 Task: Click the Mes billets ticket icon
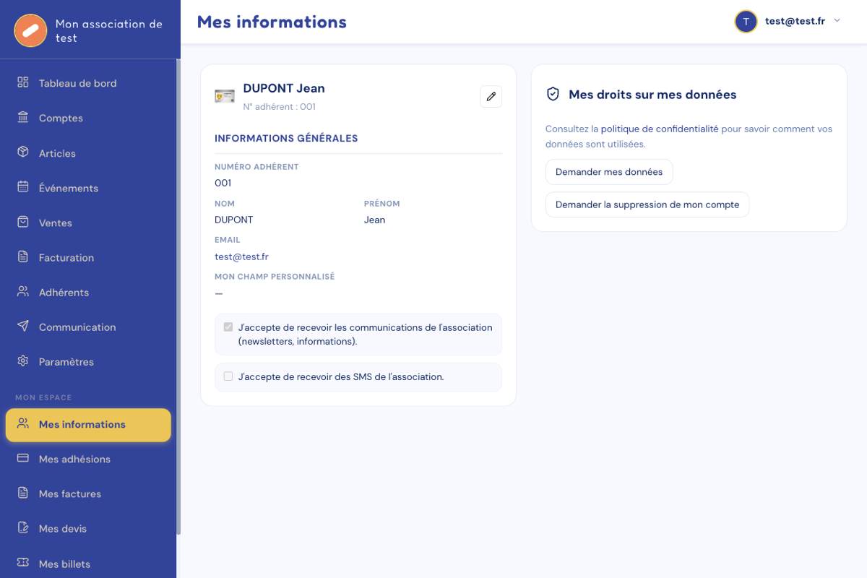[x=23, y=563]
